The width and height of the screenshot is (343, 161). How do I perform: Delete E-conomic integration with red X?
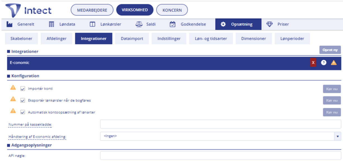[x=313, y=63]
